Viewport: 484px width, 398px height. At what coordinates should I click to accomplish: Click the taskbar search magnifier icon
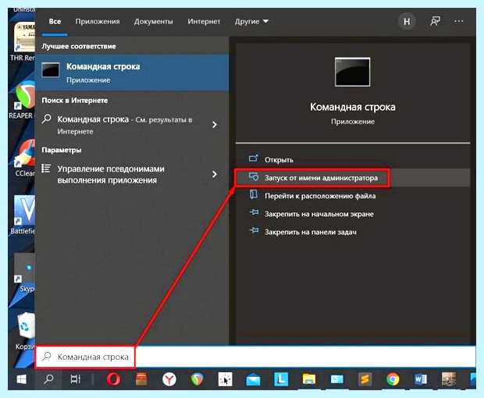tap(48, 379)
